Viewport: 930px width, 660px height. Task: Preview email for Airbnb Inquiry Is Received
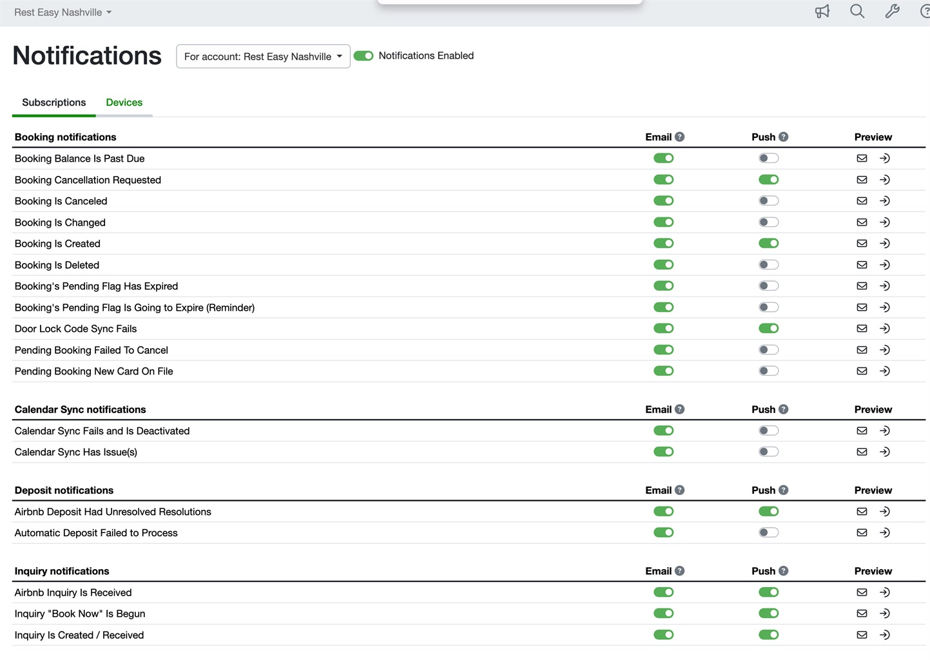[862, 592]
